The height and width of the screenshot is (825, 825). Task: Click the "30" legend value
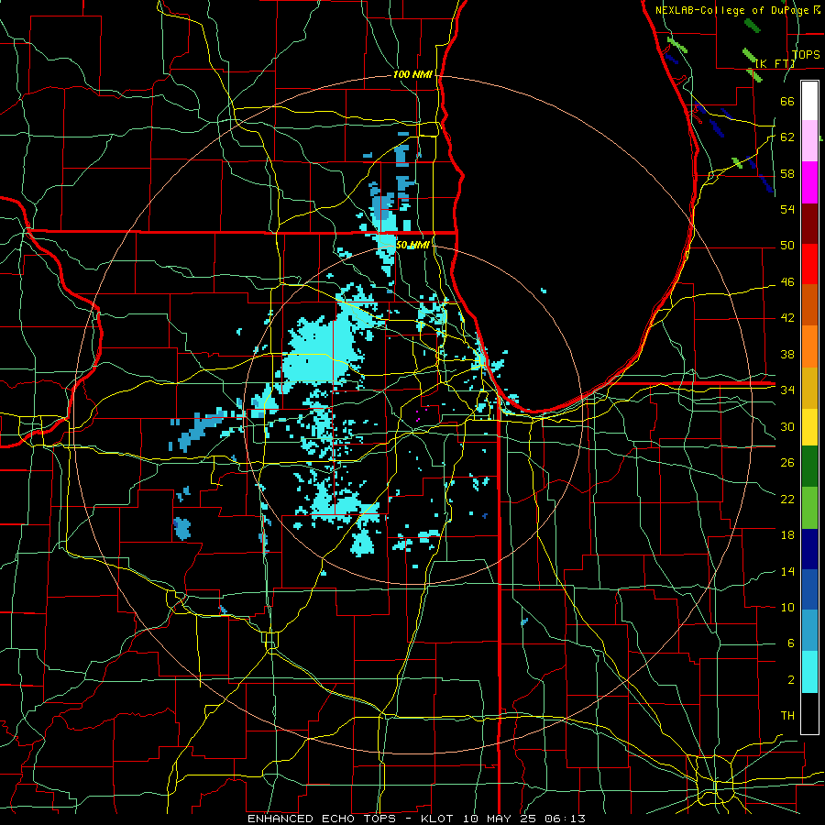787,426
